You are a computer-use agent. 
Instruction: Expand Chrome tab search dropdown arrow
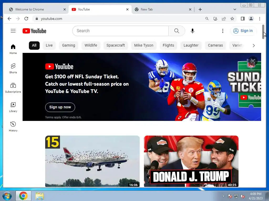pos(235,9)
